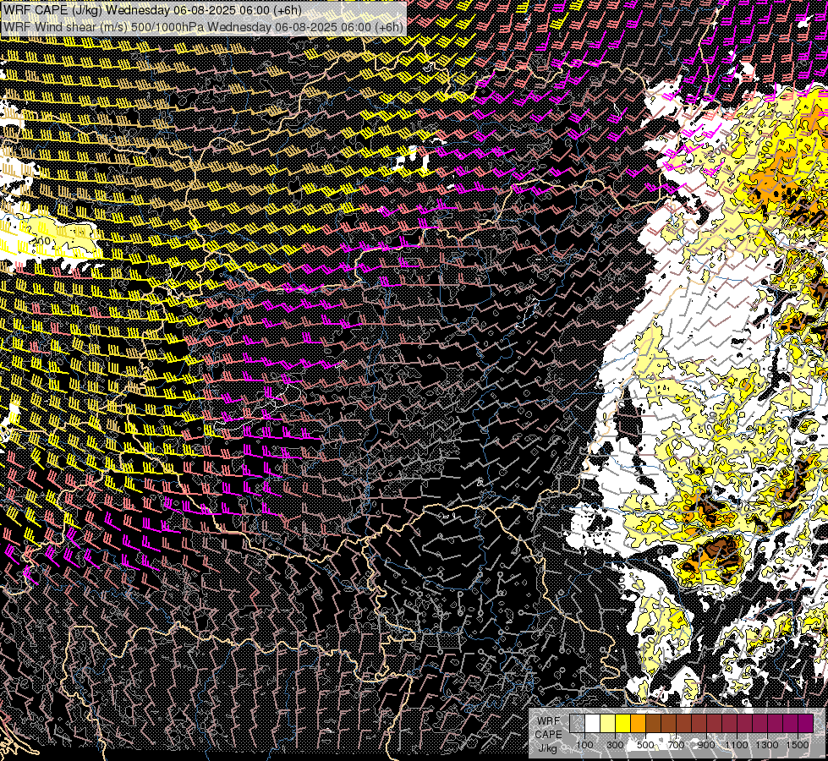Click the transparent gray first legend swatch
Viewport: 828px width, 761px height.
pos(577,724)
